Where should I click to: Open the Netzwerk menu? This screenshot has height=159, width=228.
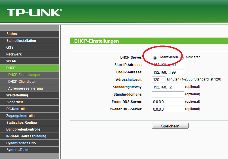click(29, 54)
